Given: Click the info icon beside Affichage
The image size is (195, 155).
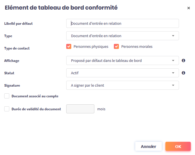Looking at the screenshot, I should pos(183,60).
